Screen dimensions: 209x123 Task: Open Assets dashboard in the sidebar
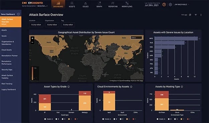coord(4,30)
